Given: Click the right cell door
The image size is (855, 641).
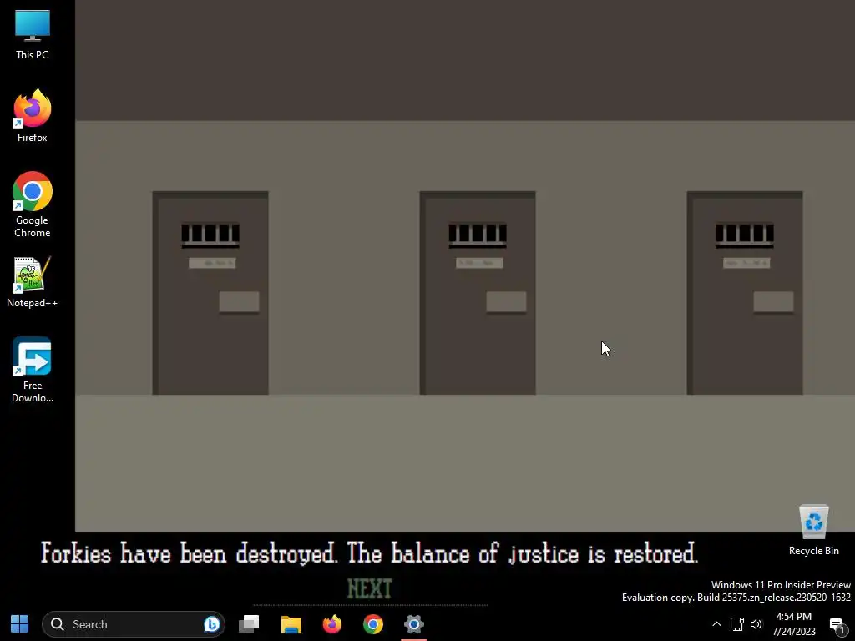Looking at the screenshot, I should (745, 293).
